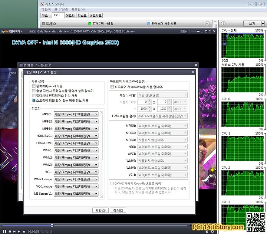Open VC-1 Image decoder dropdown
267x234 pixels.
(x=76, y=186)
